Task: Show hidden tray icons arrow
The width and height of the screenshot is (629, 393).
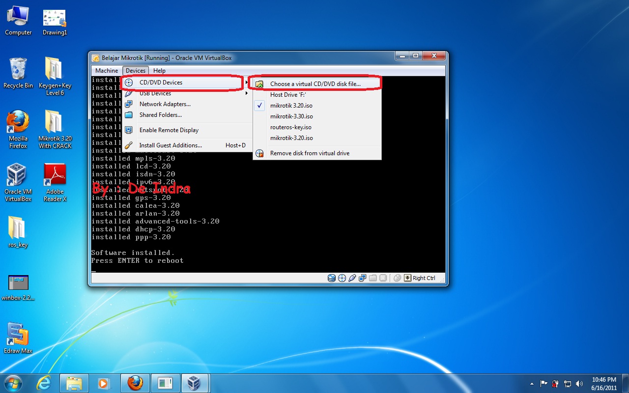Action: coord(532,383)
